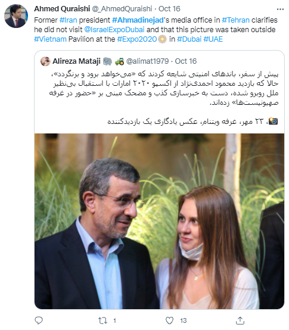Like the tweet with the heart icon
Image resolution: width=289 pixels, height=330 pixels.
pyautogui.click(x=169, y=320)
